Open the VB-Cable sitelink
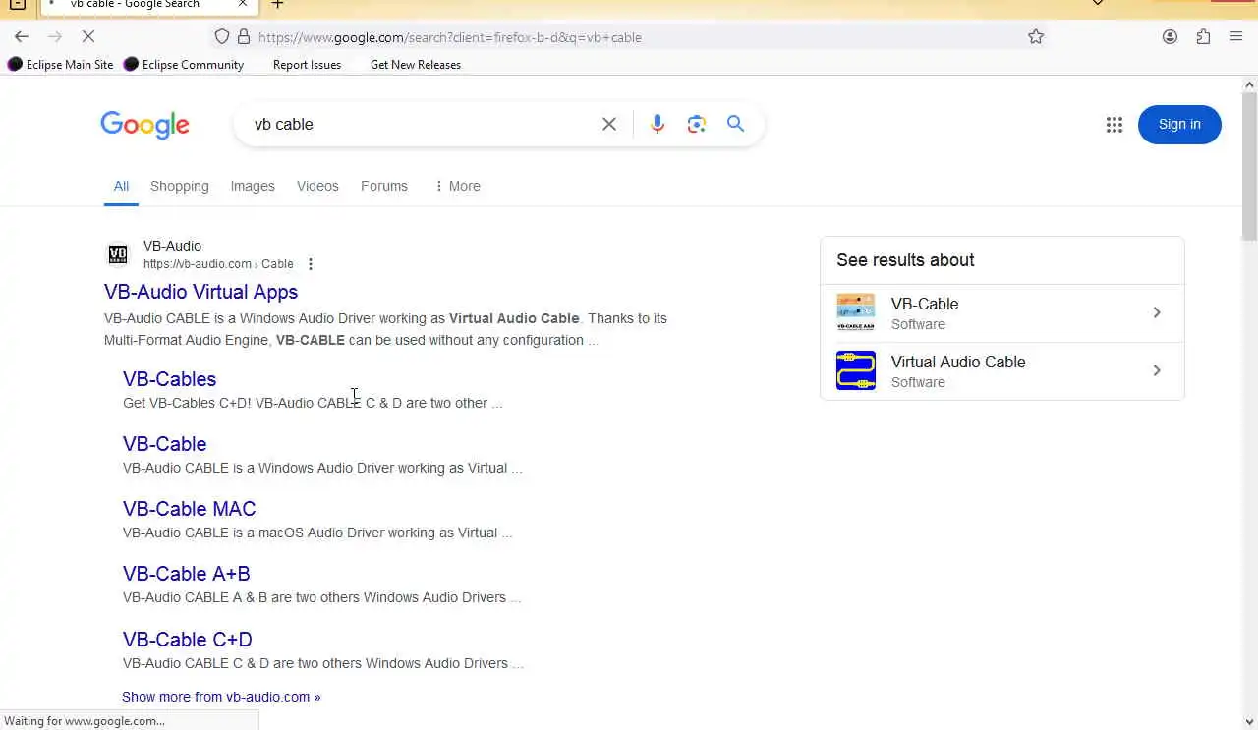Screen dimensions: 1258x730 165,444
